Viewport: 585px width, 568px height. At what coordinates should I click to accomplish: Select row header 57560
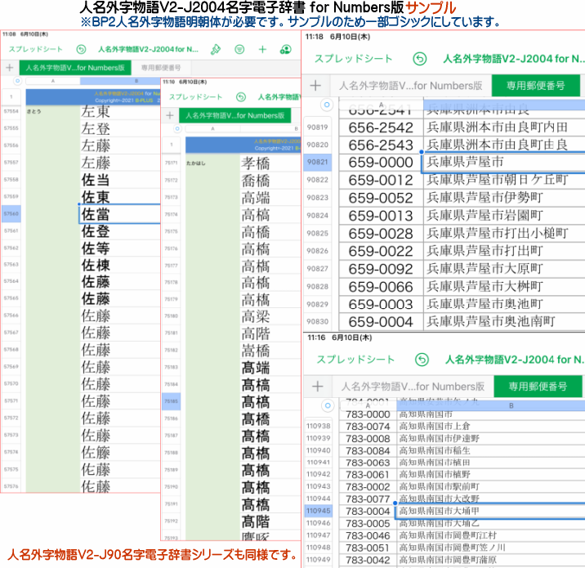(11, 214)
